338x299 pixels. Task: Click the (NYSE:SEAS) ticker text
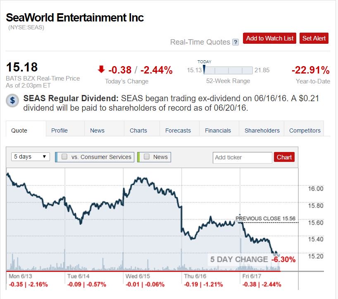click(x=26, y=28)
